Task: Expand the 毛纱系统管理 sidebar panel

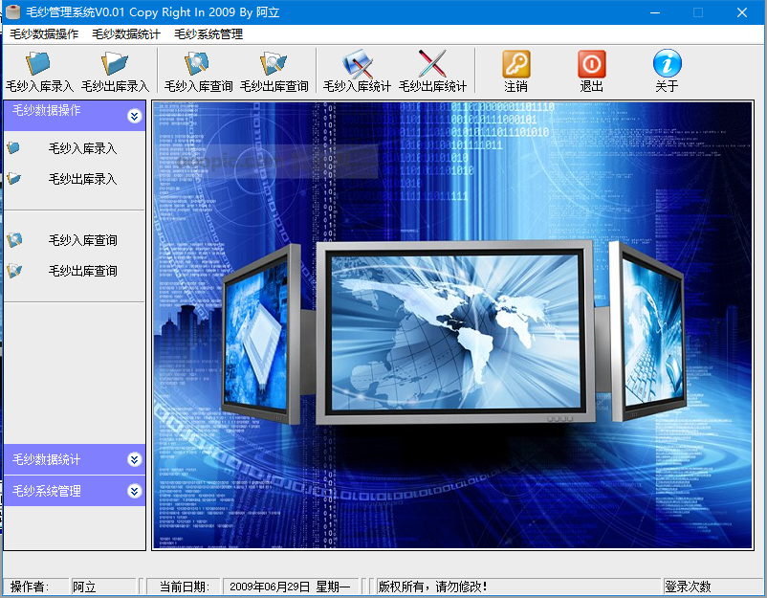Action: [135, 491]
